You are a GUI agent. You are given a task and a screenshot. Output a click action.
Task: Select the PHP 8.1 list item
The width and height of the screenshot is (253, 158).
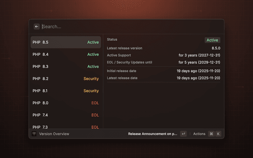tap(66, 91)
